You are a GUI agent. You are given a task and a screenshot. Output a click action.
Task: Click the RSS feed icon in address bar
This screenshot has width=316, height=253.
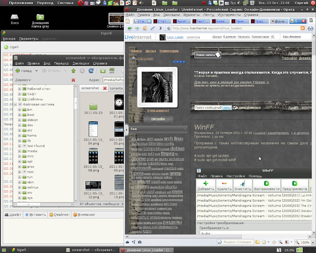click(x=302, y=28)
